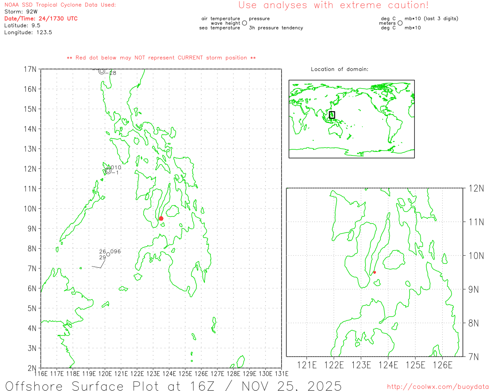Click the units legend circle beside mb*10
Image resolution: width=489 pixels, height=391 pixels.
pos(400,23)
